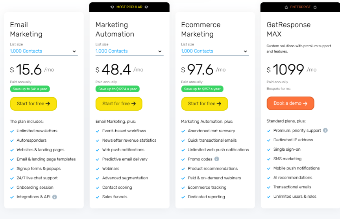Click 'Onboarding session' feature
340x219 pixels.
coord(35,188)
